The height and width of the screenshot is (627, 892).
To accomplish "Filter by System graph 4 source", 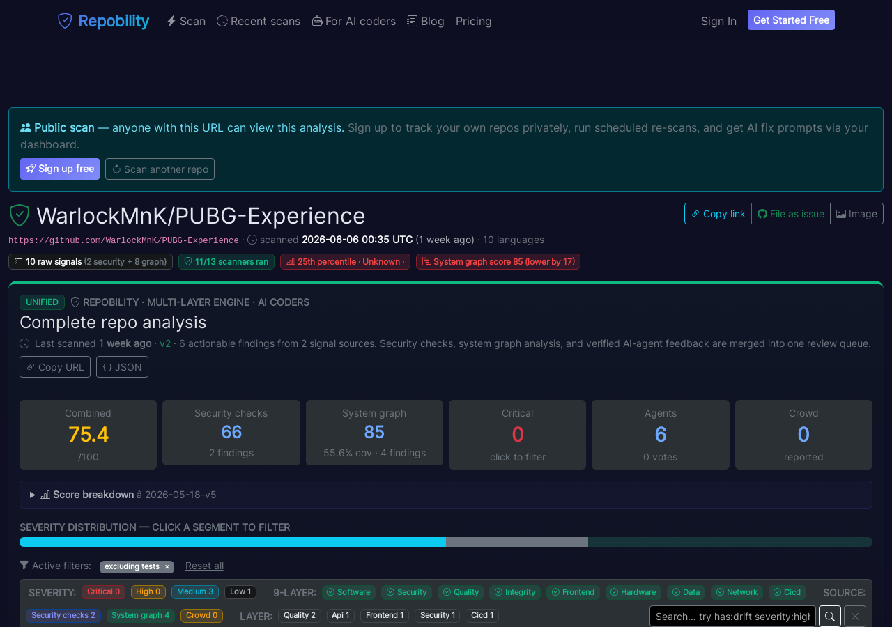I will click(x=141, y=616).
